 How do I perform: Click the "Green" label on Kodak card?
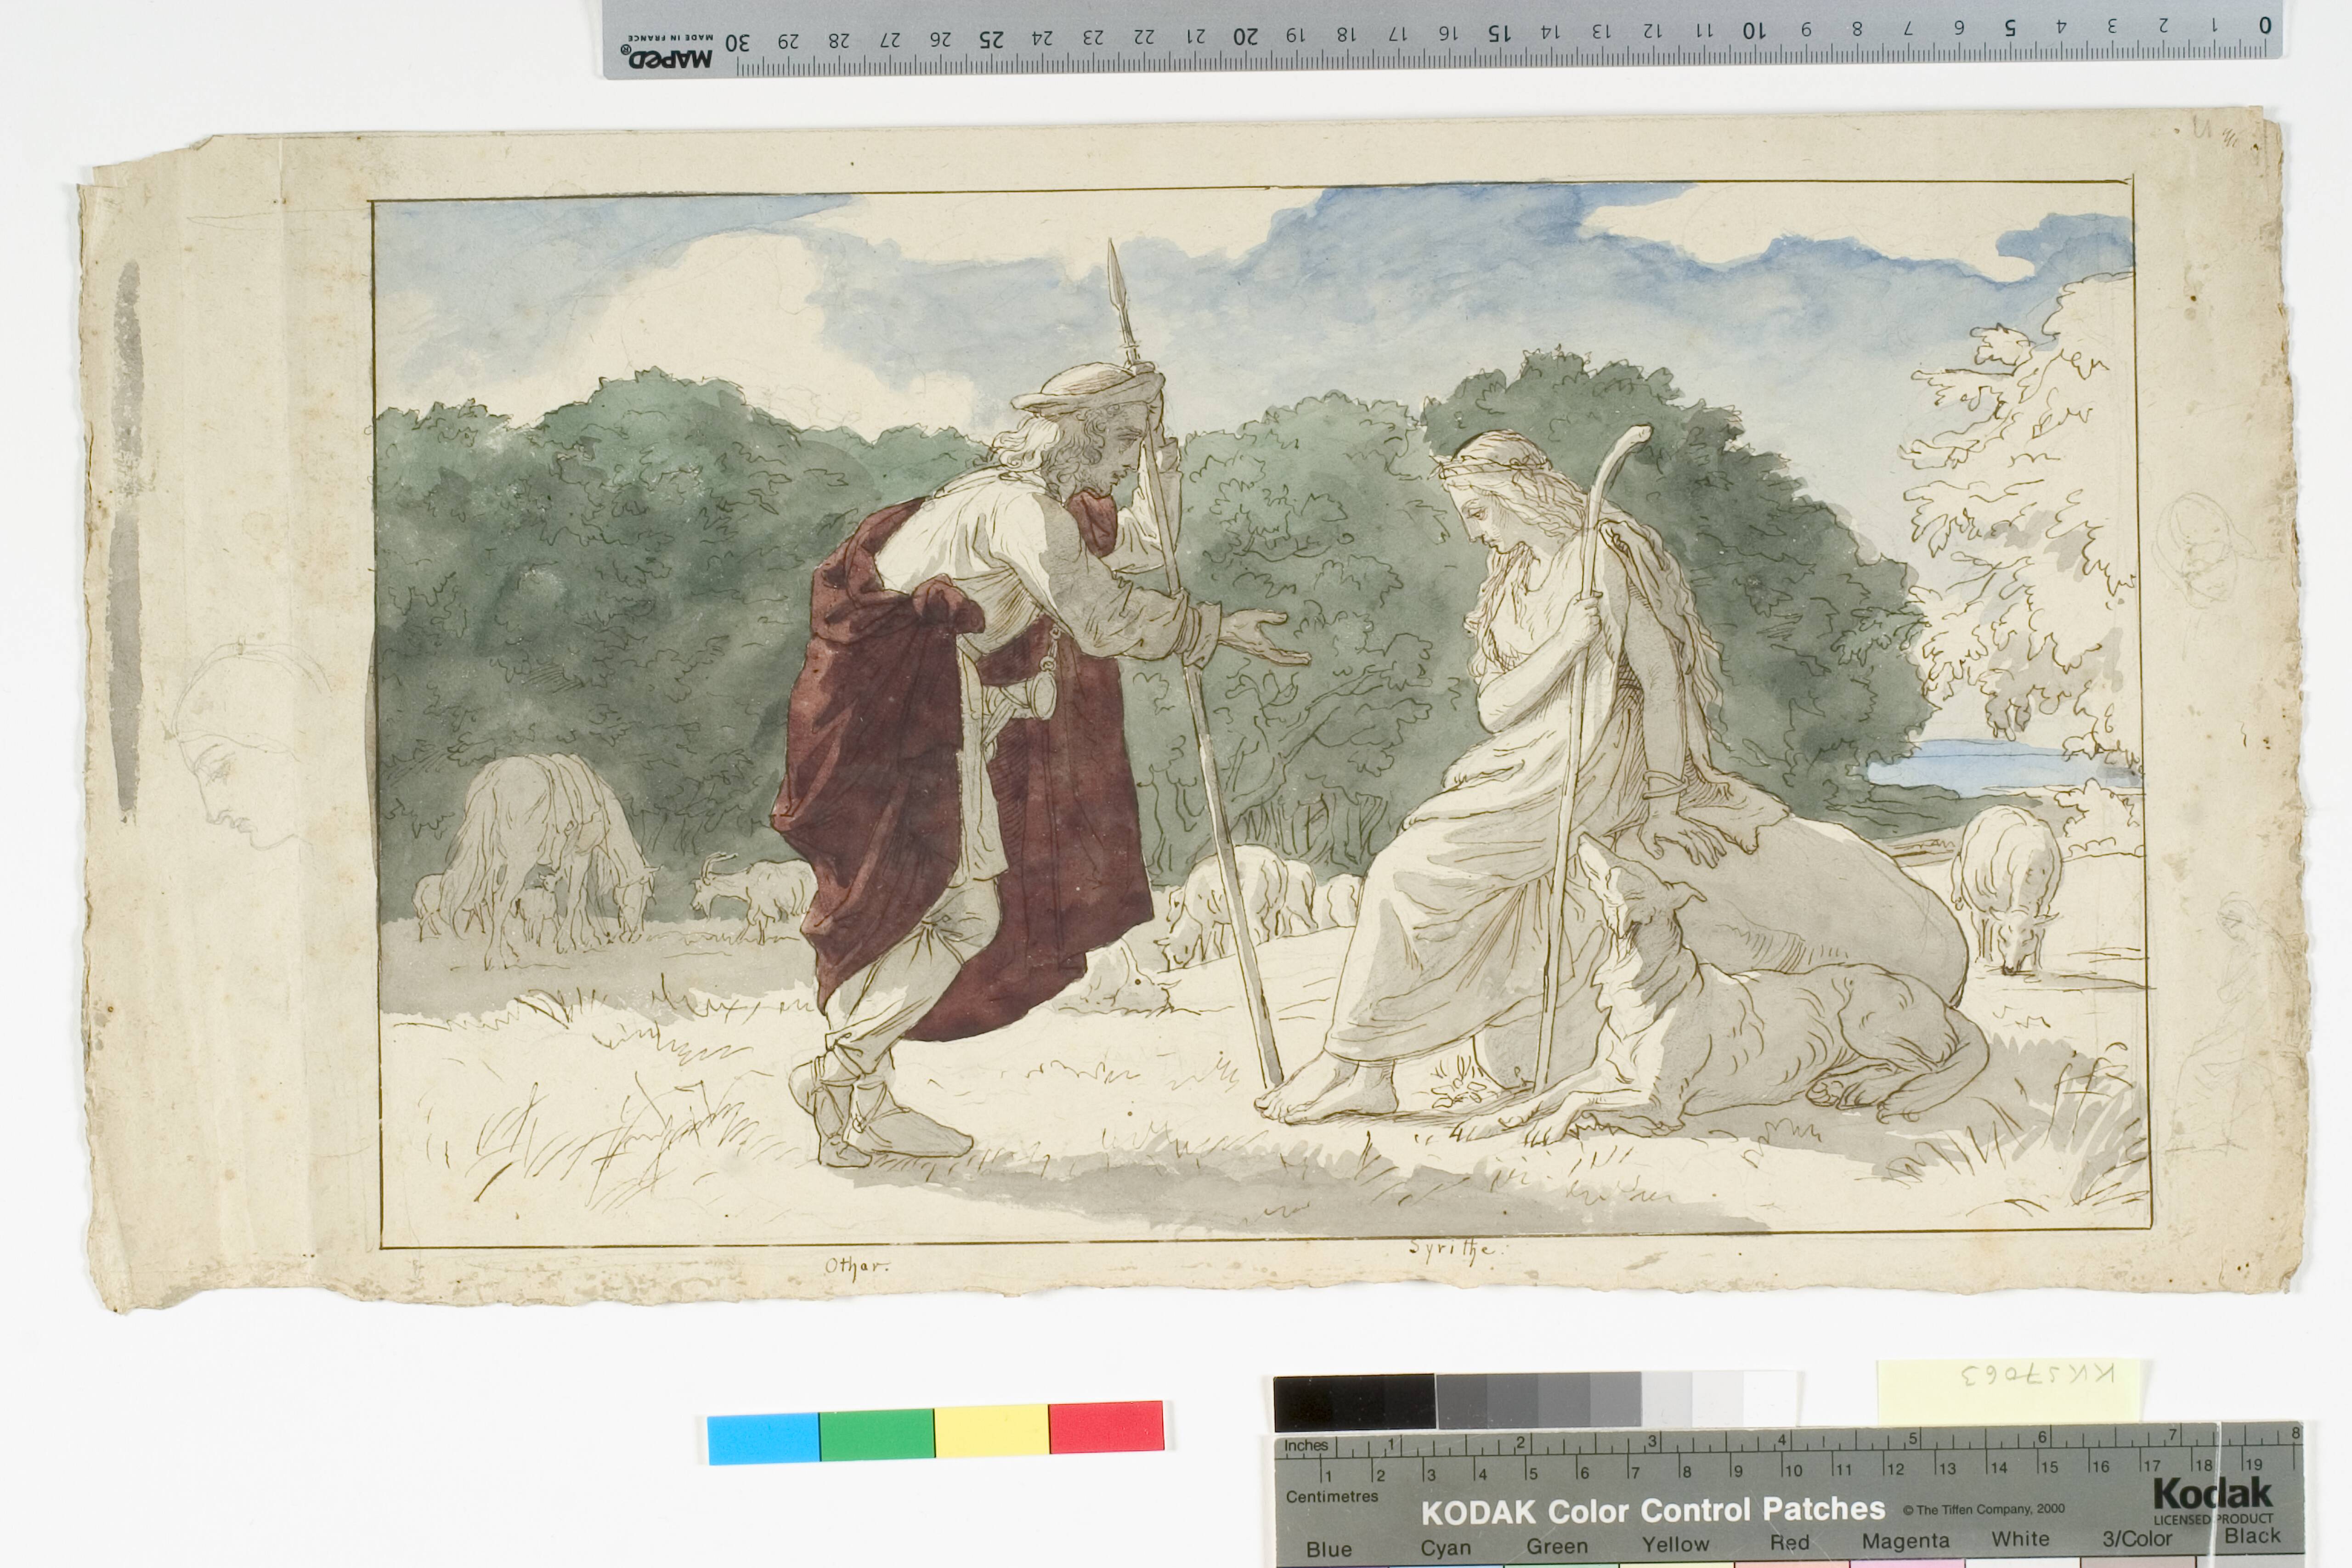1557,1547
